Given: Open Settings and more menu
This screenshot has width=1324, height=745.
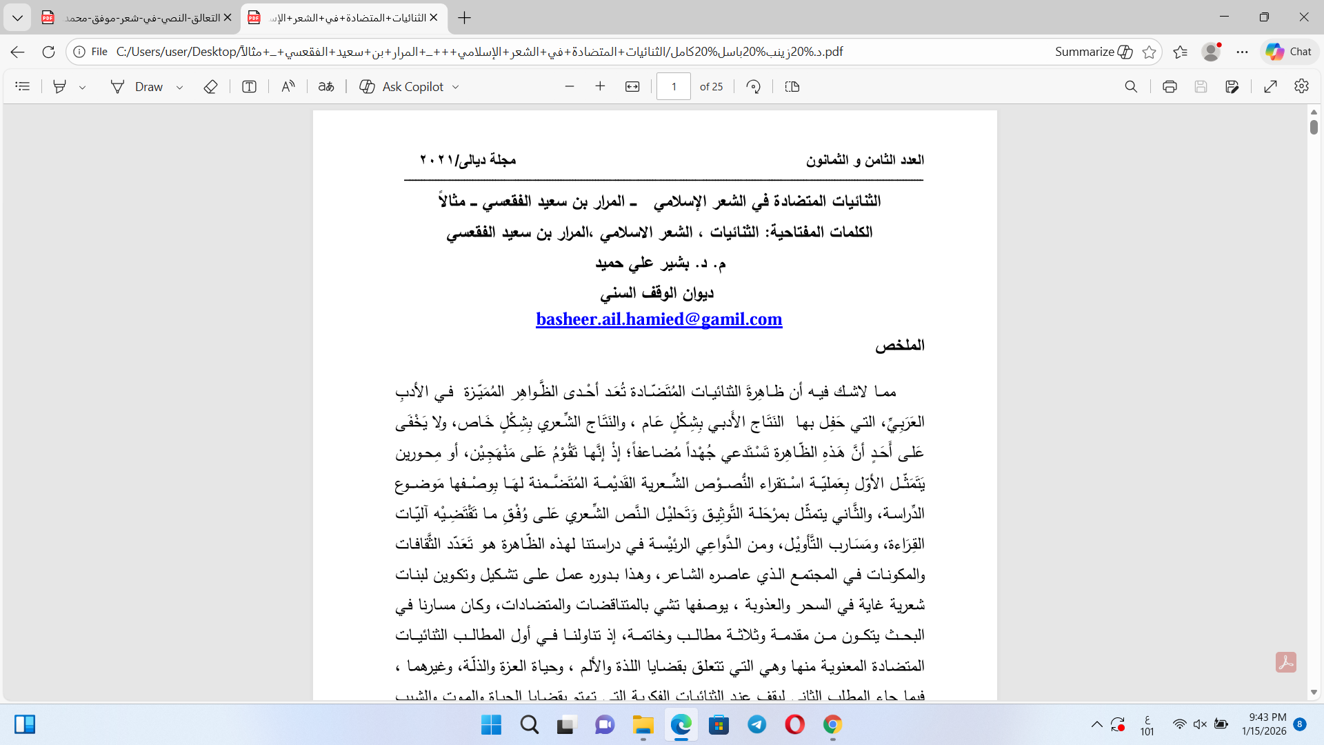Looking at the screenshot, I should click(1242, 52).
